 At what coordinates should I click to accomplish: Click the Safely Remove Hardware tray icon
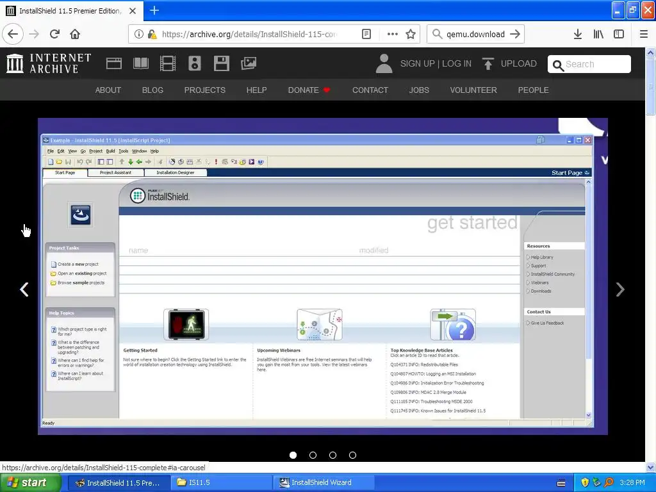pyautogui.click(x=596, y=482)
